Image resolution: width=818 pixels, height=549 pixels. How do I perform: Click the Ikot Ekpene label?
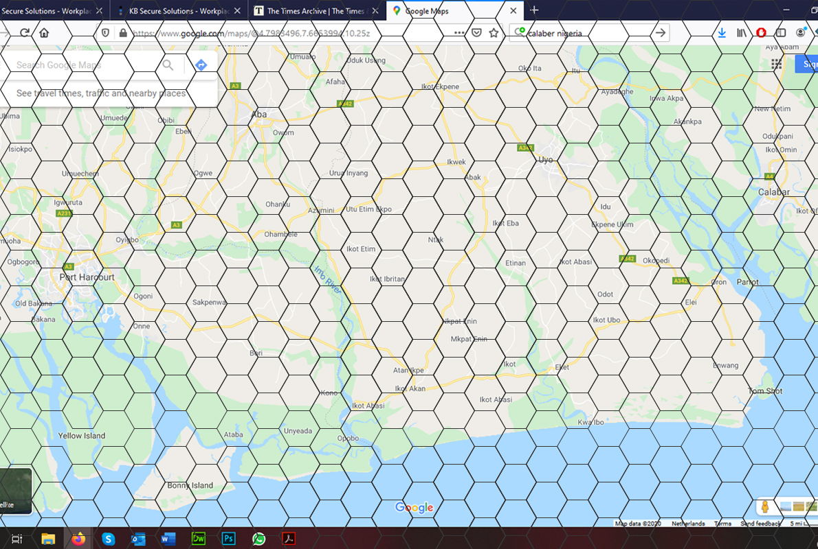441,86
